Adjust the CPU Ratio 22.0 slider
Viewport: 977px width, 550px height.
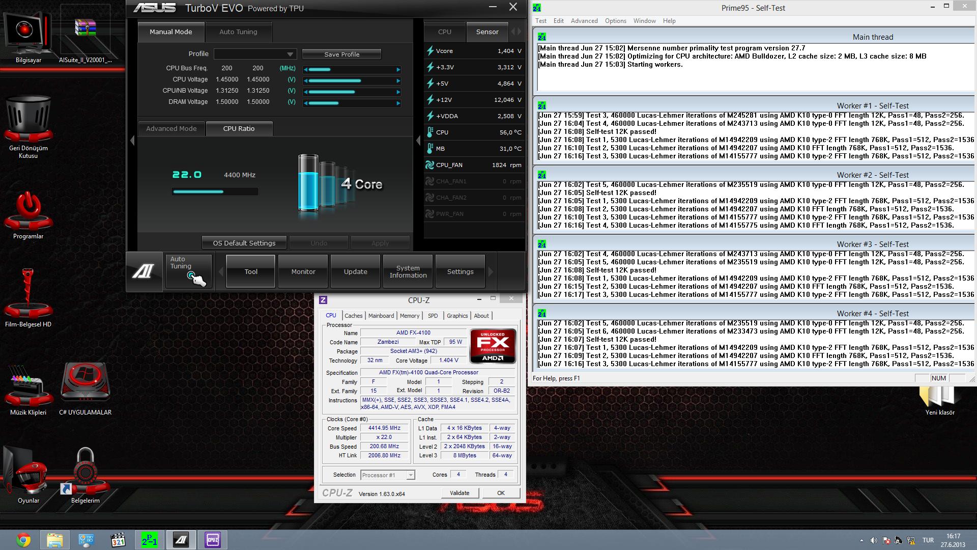click(x=214, y=192)
